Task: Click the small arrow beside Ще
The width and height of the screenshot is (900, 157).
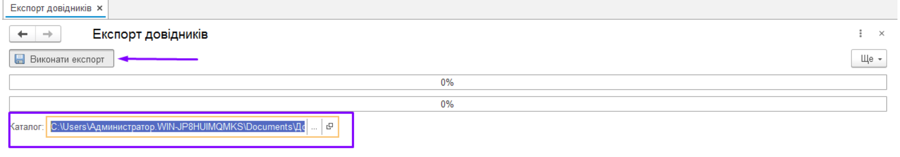Action: pyautogui.click(x=880, y=60)
